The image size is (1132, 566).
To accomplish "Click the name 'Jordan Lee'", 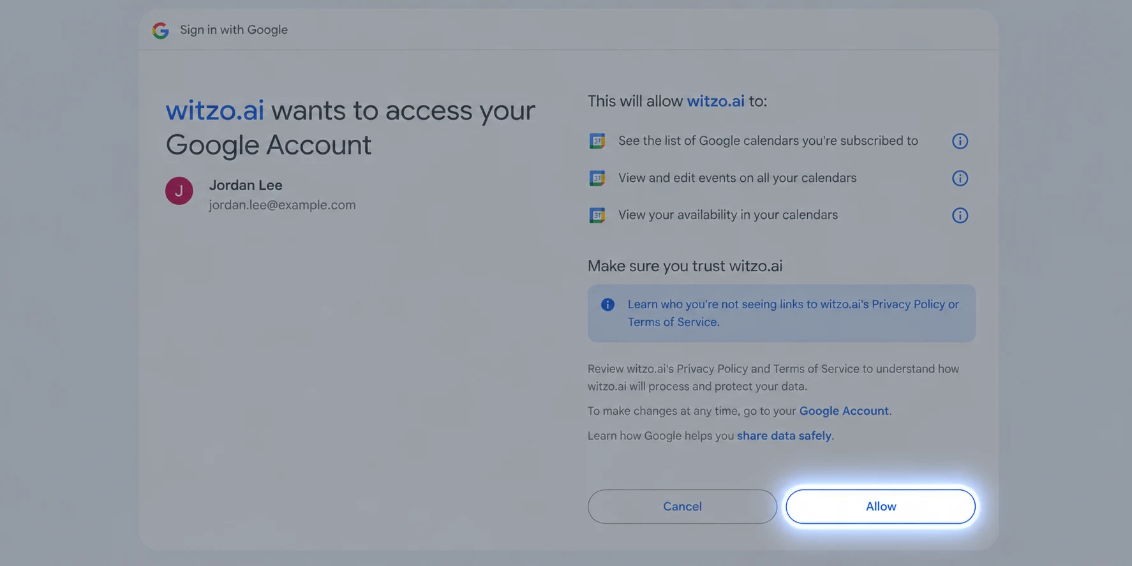I will click(x=246, y=185).
